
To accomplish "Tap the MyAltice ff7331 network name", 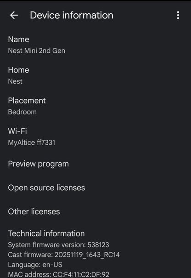I will click(x=32, y=142).
